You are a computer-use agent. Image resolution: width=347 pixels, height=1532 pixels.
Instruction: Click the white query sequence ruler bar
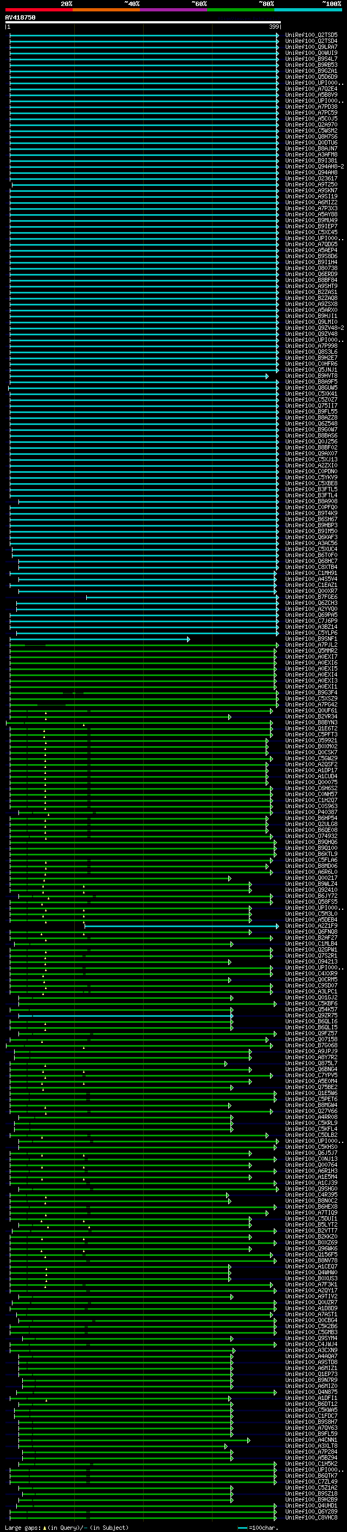coord(143,23)
